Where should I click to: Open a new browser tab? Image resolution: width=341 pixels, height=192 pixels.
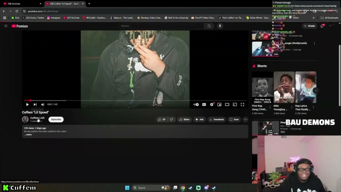coord(89,4)
